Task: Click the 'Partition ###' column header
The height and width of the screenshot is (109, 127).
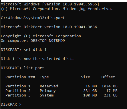Action: coord(20,77)
